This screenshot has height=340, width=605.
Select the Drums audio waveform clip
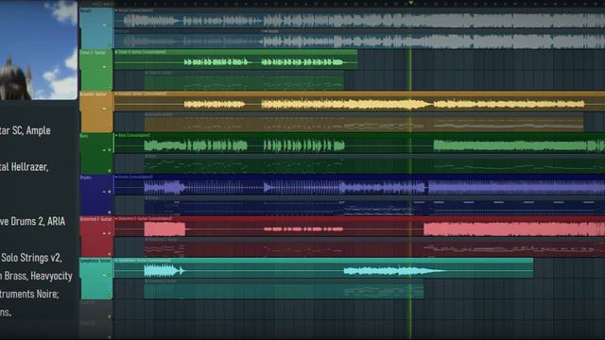pyautogui.click(x=359, y=185)
